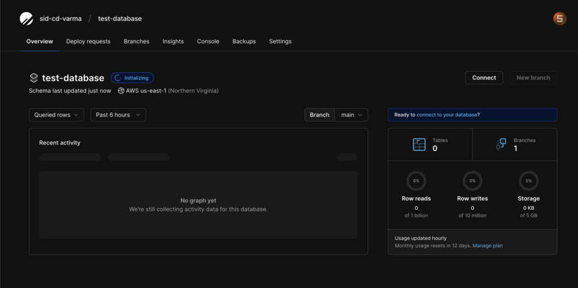The height and width of the screenshot is (288, 578).
Task: Click the Storage label
Action: tap(529, 198)
